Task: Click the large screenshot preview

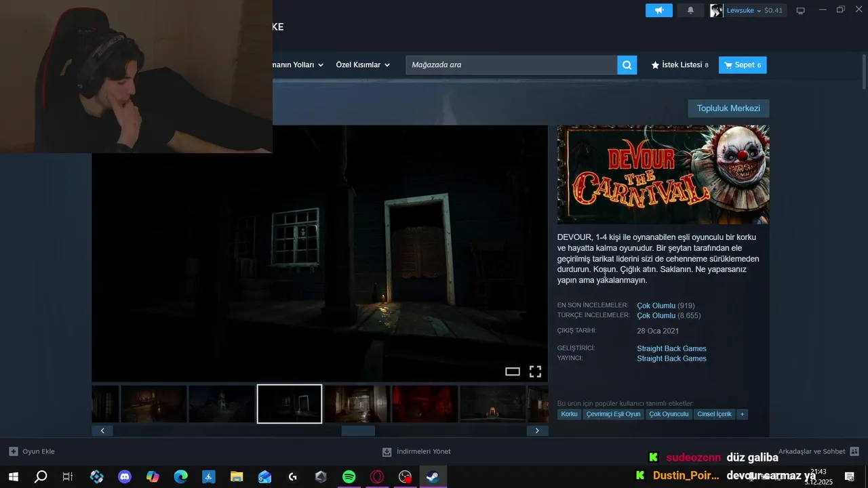Action: click(319, 254)
